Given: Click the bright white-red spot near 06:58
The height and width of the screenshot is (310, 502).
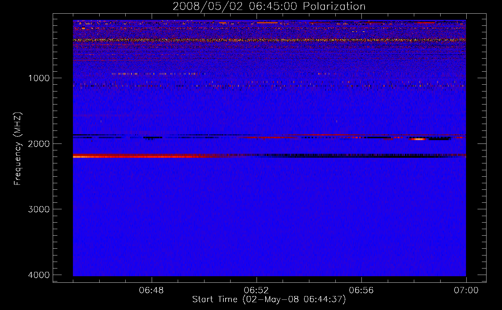Looking at the screenshot, I should (x=418, y=139).
